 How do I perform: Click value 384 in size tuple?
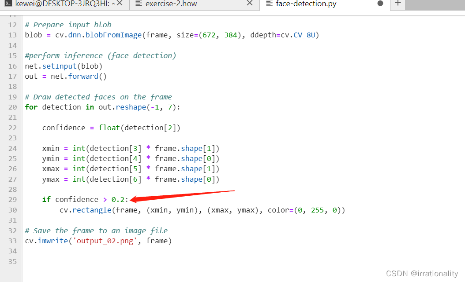(231, 35)
